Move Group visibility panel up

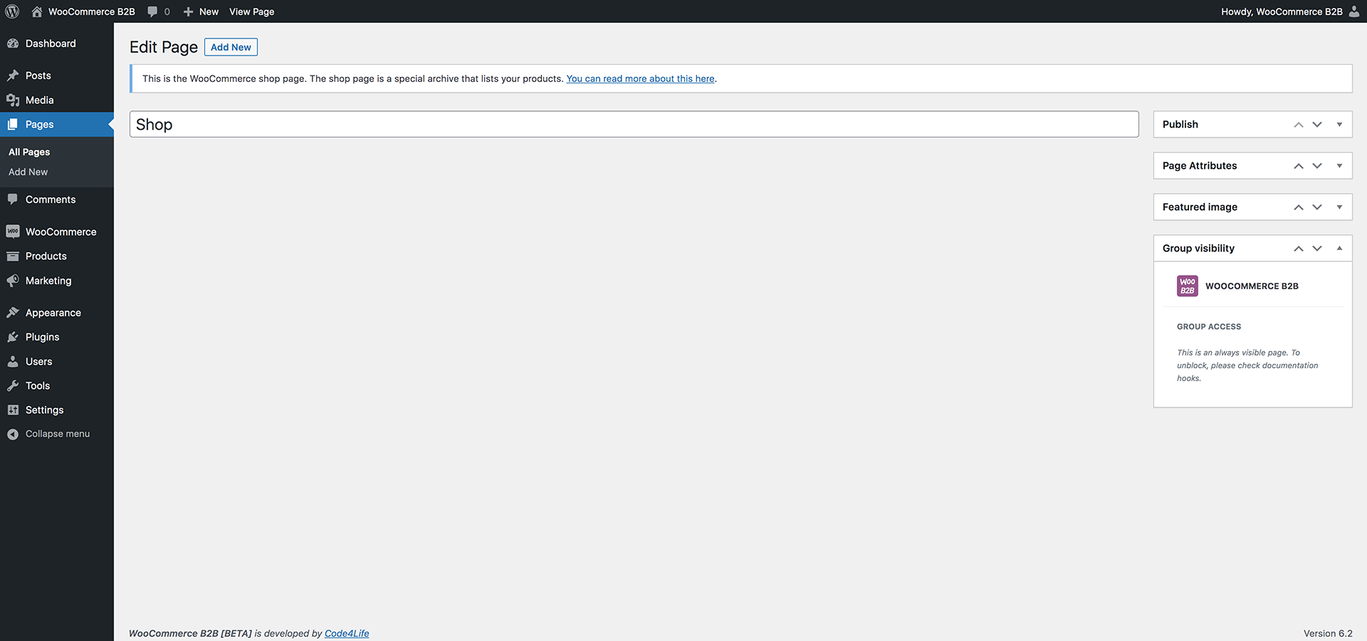click(x=1299, y=249)
